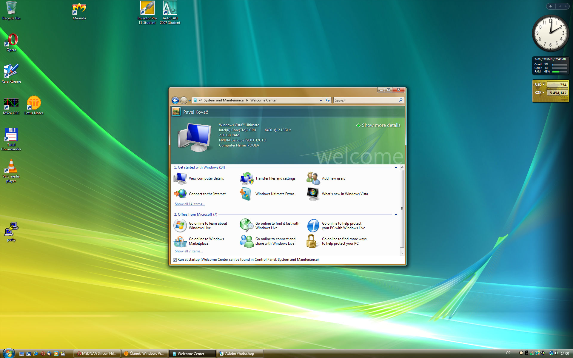The height and width of the screenshot is (358, 573).
Task: Click the Show all 14 items link
Action: (190, 204)
